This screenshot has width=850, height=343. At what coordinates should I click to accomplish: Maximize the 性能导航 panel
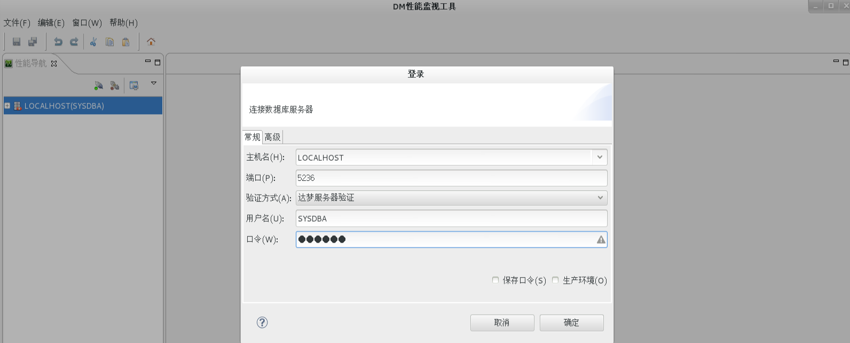[158, 62]
